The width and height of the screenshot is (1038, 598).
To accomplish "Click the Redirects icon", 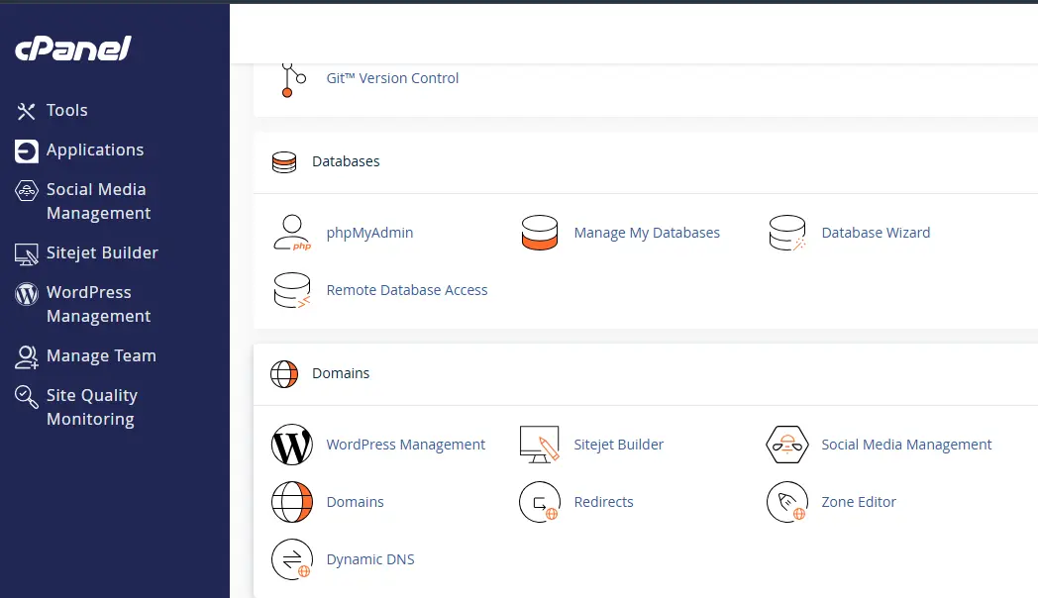I will (x=540, y=502).
